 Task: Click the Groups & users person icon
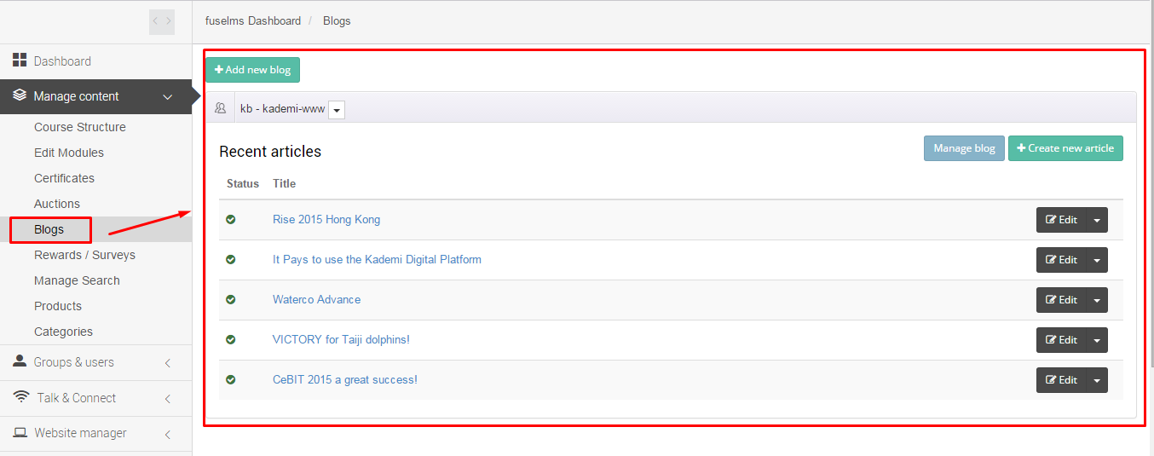tap(20, 361)
